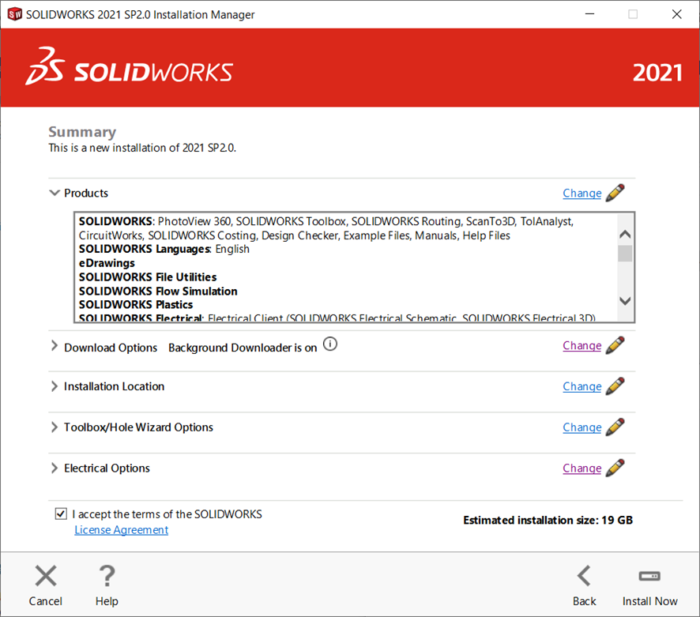Click the pencil edit icon next to Products
This screenshot has width=700, height=617.
tap(616, 192)
